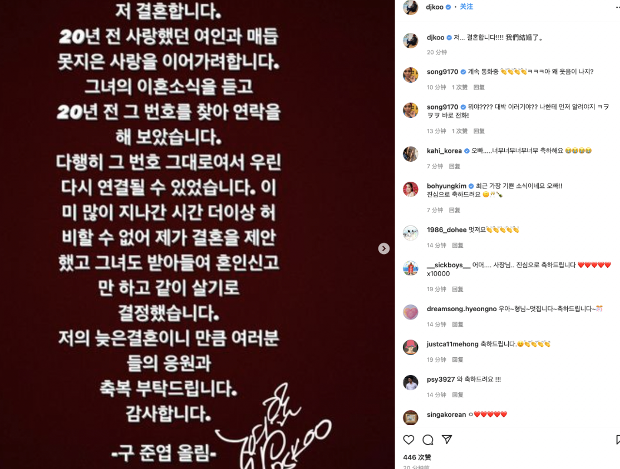Open song9170 username in first comment
Screen dimensions: 620x469
click(x=442, y=72)
